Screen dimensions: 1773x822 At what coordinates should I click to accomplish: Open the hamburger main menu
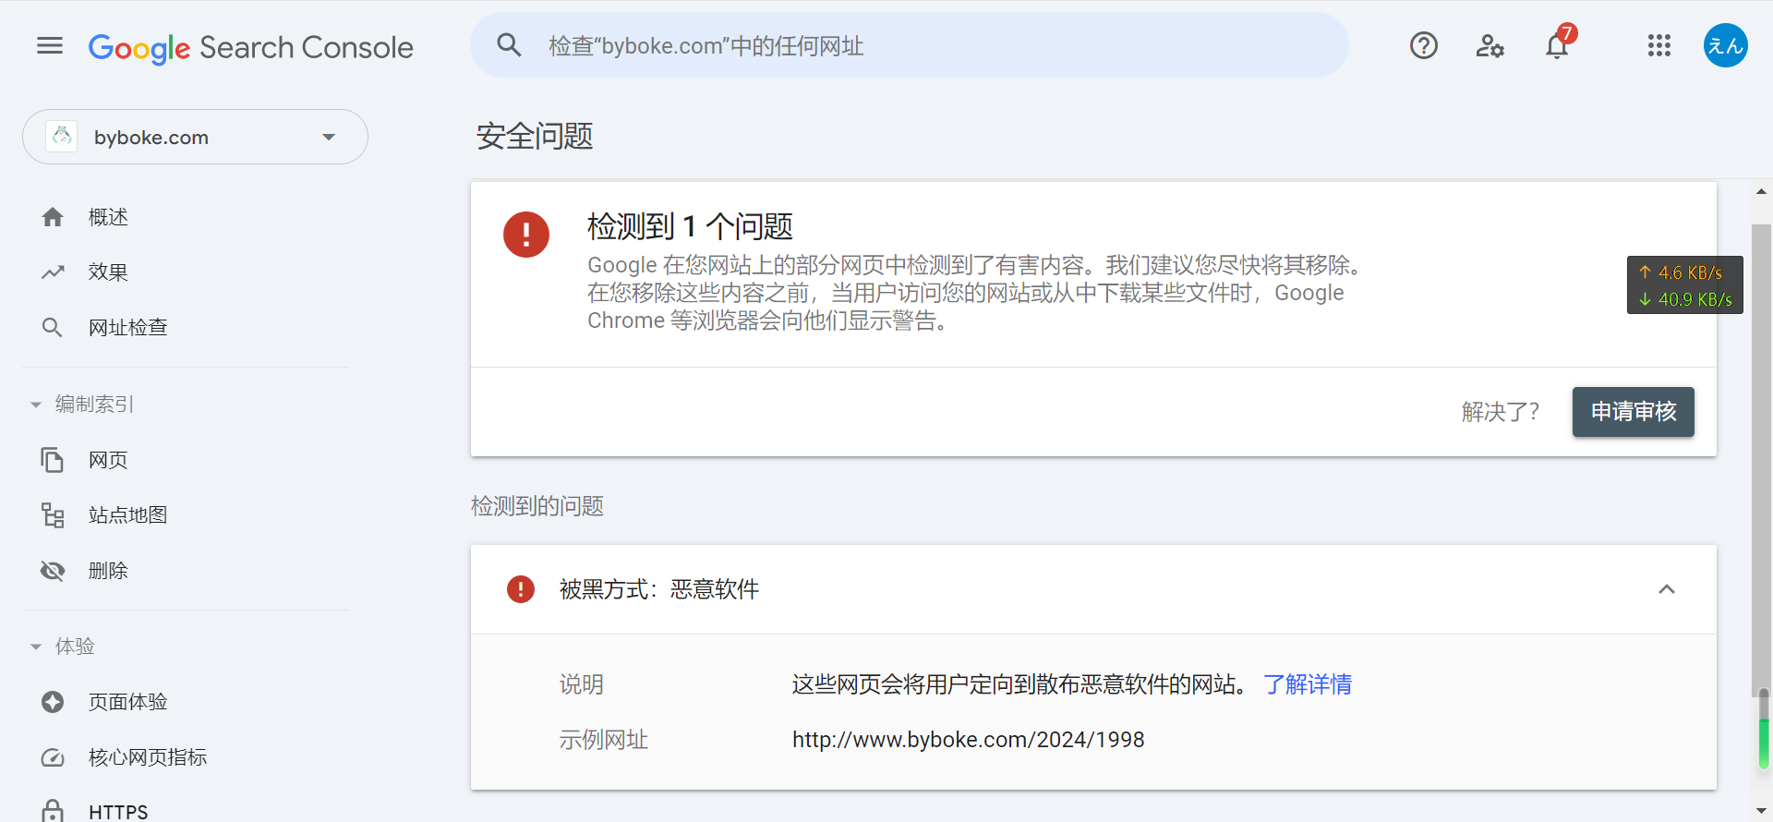click(50, 45)
